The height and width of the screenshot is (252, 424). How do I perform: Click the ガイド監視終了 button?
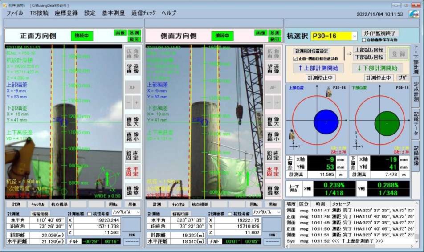pyautogui.click(x=379, y=33)
